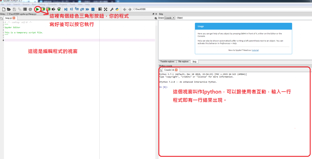Image resolution: width=312 pixels, height=159 pixels.
Task: Open the Source Console dropdown
Action: point(170,18)
